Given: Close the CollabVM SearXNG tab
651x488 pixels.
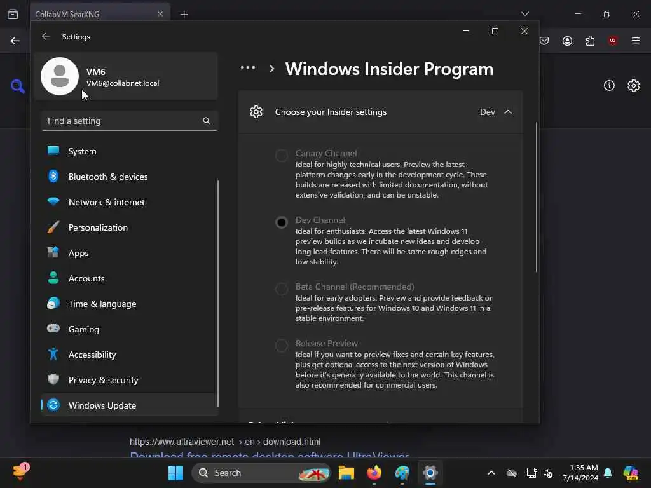Looking at the screenshot, I should [160, 14].
